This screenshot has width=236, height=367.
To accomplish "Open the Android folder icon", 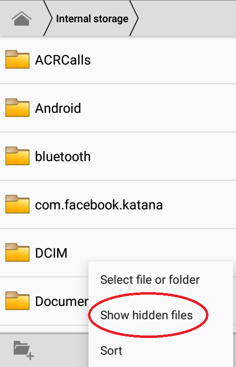I will (17, 108).
